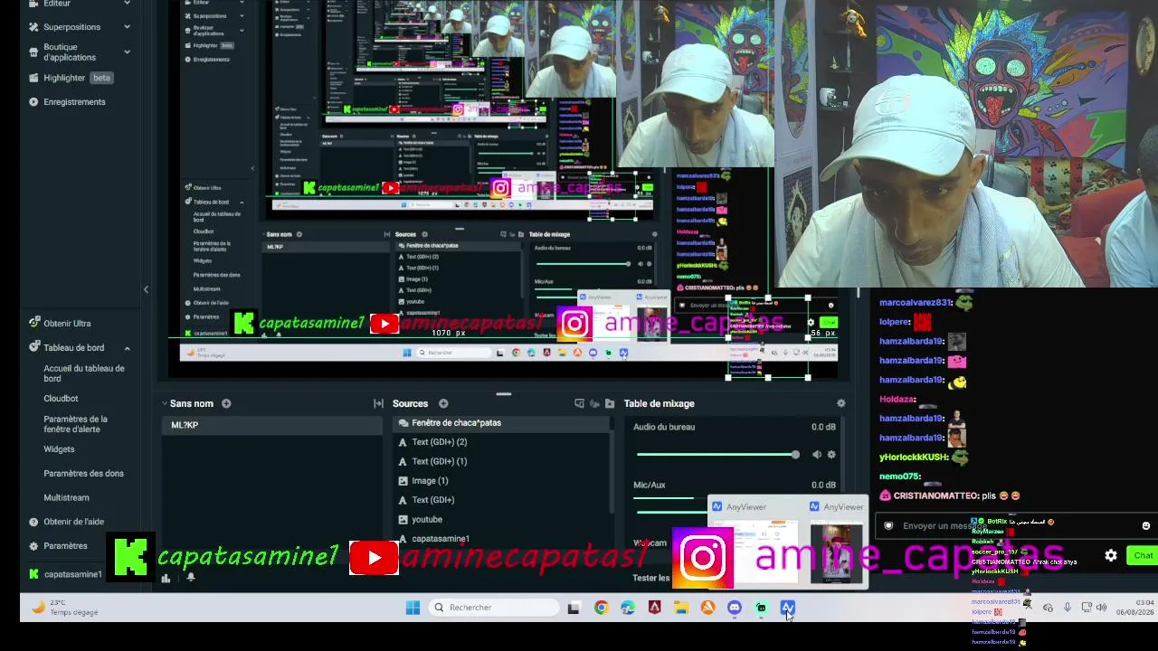Screen dimensions: 1158x651
Task: Open Microsoft Edge from the taskbar
Action: [628, 608]
